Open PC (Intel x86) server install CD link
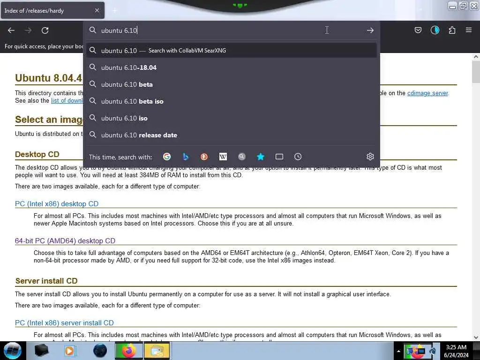480x360 pixels. 64,323
